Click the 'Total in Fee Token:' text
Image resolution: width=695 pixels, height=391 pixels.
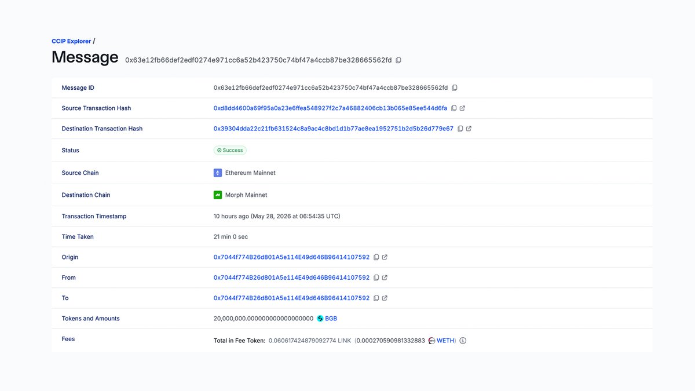pyautogui.click(x=239, y=341)
